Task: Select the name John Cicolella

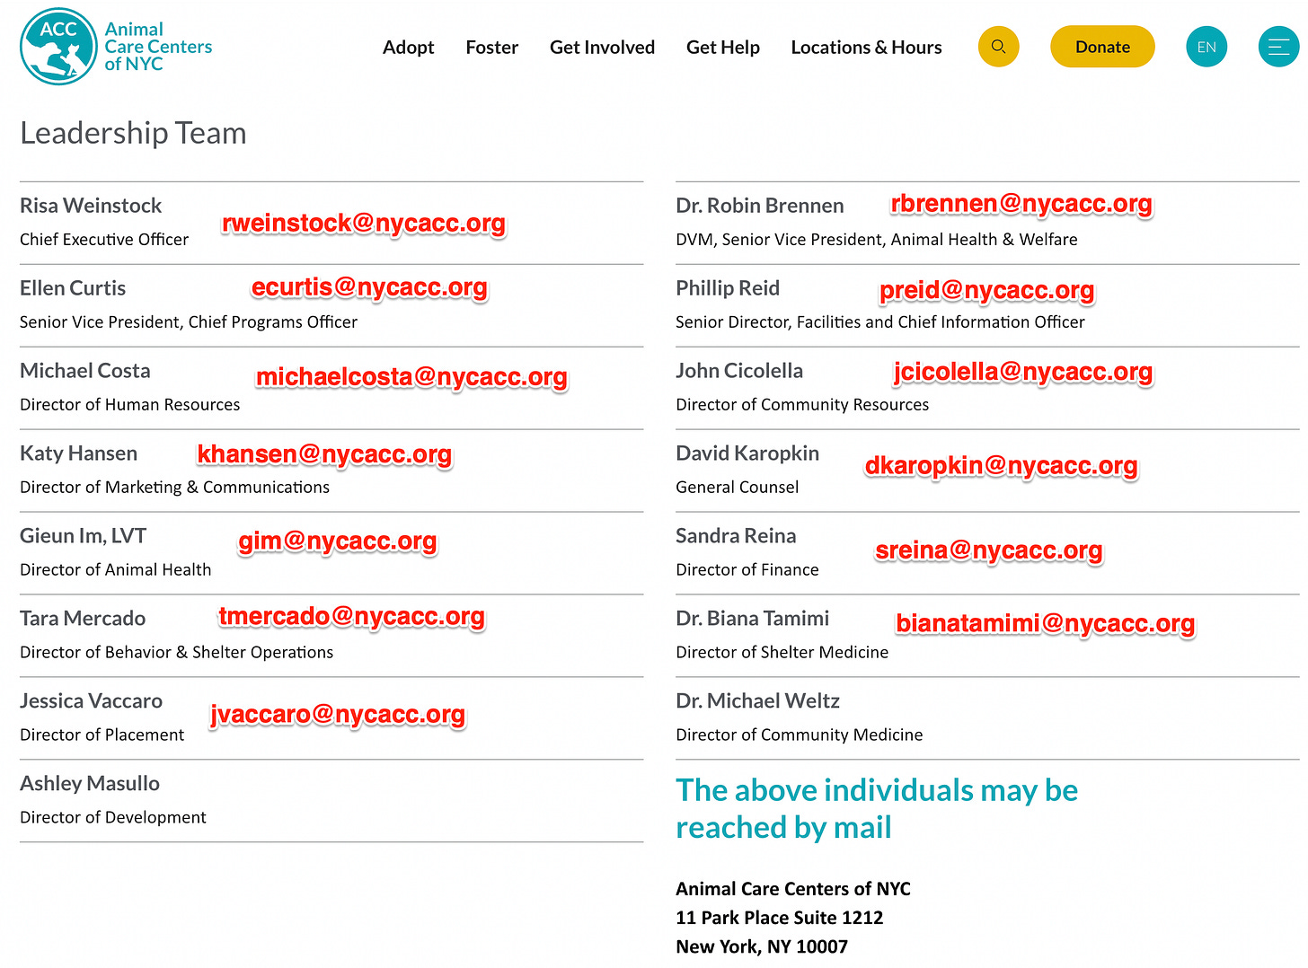Action: pyautogui.click(x=739, y=371)
